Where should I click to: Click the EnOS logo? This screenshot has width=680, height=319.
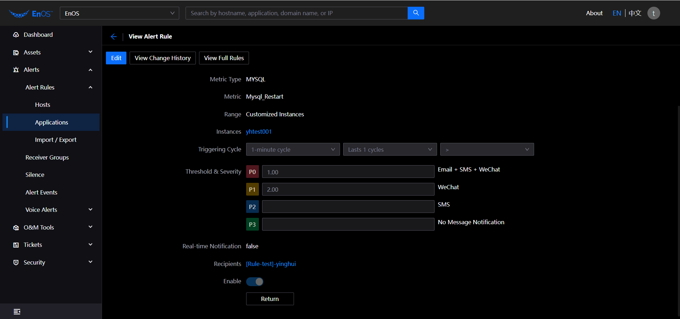coord(31,13)
